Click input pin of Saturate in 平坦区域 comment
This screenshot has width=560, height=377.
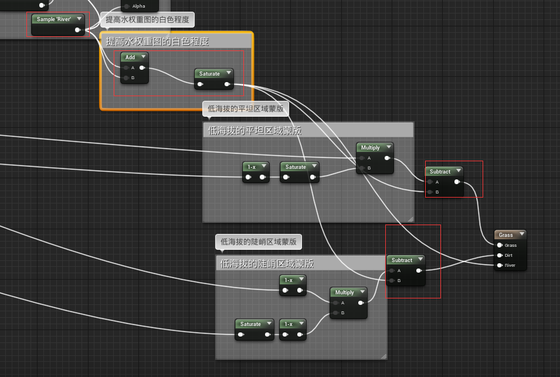point(286,178)
